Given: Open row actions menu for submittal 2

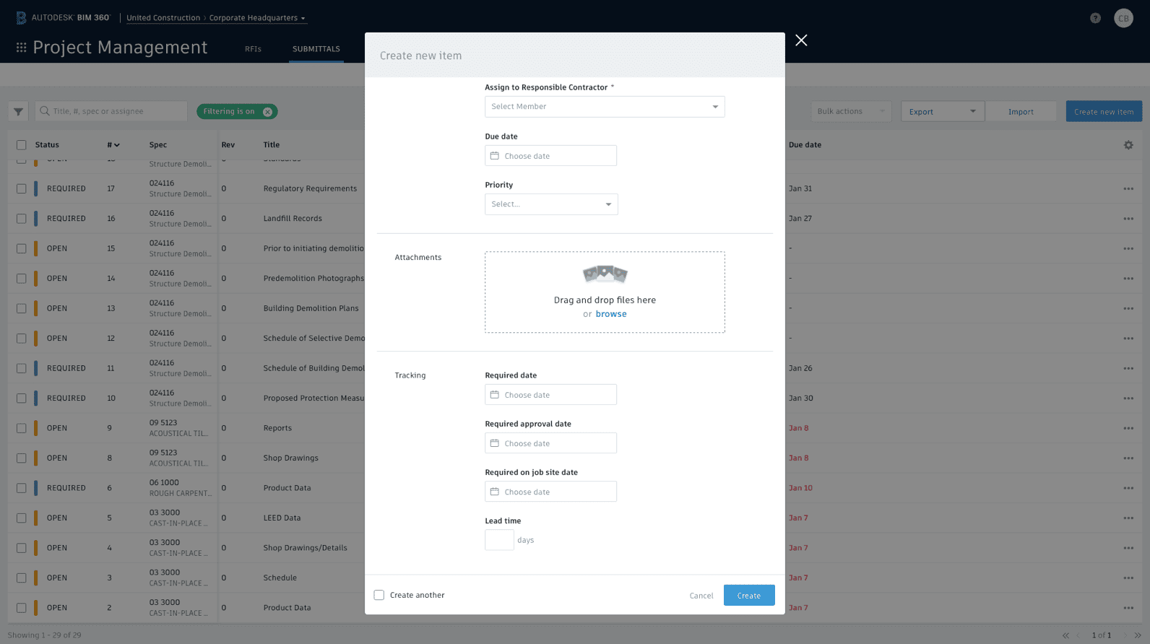Looking at the screenshot, I should pos(1128,608).
